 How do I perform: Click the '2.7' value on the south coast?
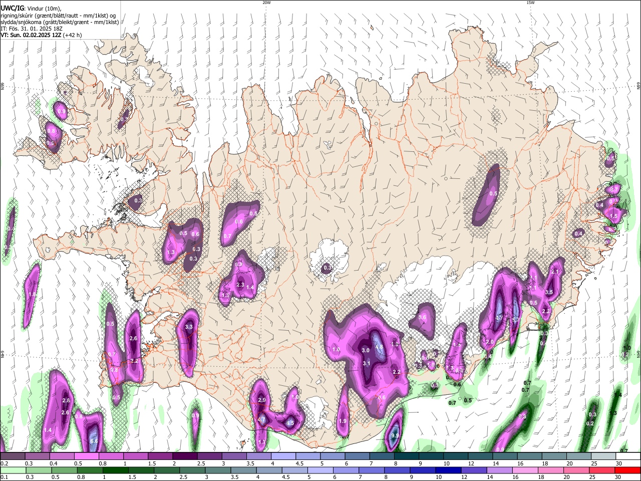(261, 419)
